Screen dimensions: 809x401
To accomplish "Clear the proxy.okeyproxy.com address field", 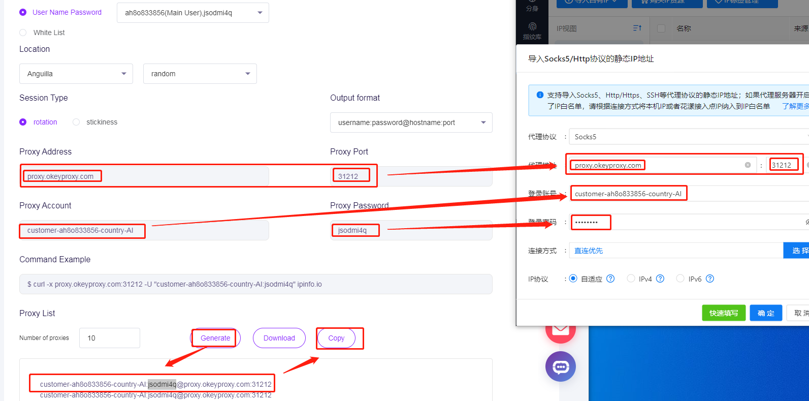I will [748, 165].
